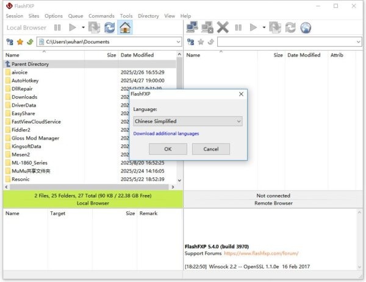Viewport: 366px width, 282px height.
Task: Open the Help menu
Action: (x=186, y=16)
